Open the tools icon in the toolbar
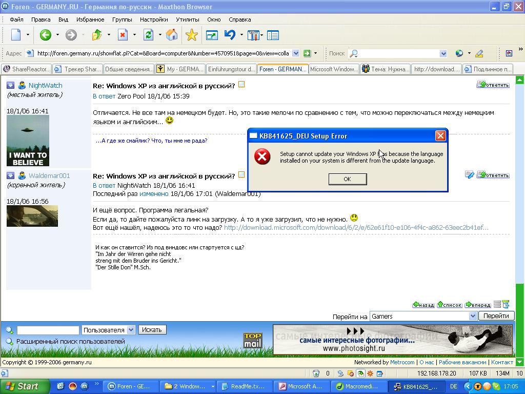The image size is (525, 394). 253,35
